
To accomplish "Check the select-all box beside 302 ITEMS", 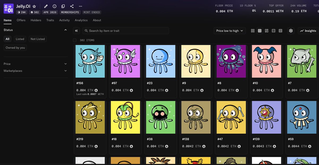I will [75, 40].
